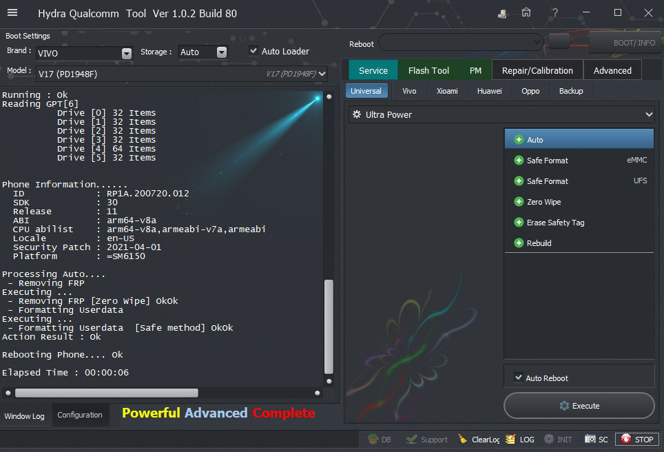
Task: Click the driver install icon in title bar
Action: [x=502, y=14]
